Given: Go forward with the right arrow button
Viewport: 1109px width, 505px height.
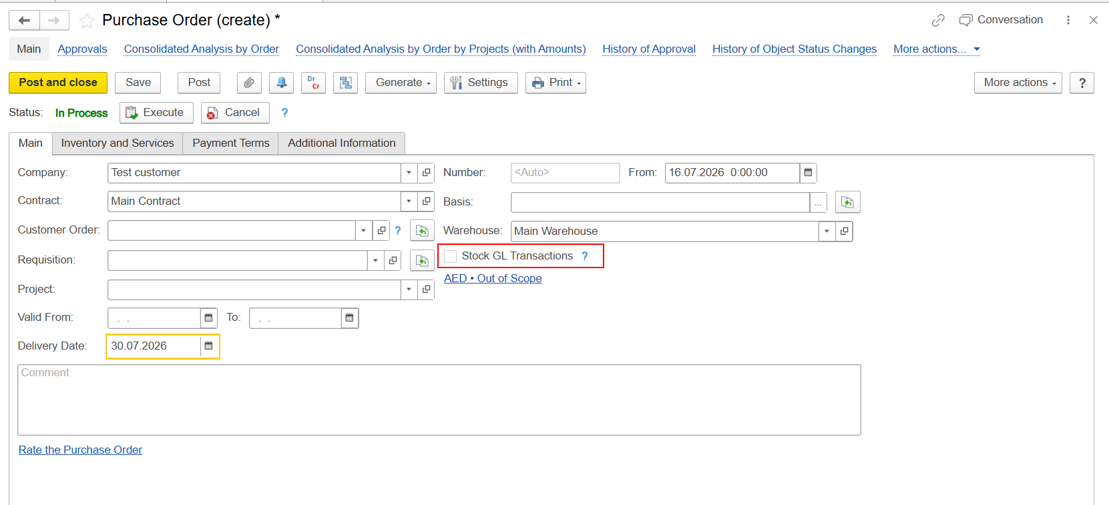Looking at the screenshot, I should (54, 21).
